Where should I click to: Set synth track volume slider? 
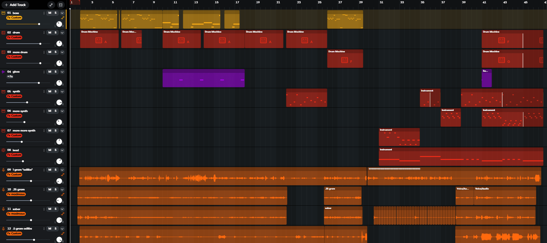click(28, 103)
